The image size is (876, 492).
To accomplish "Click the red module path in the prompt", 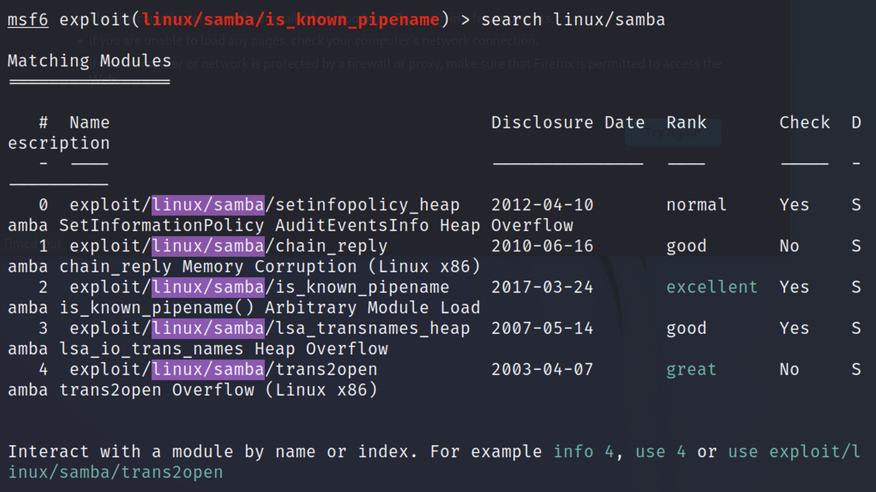I will (x=290, y=20).
